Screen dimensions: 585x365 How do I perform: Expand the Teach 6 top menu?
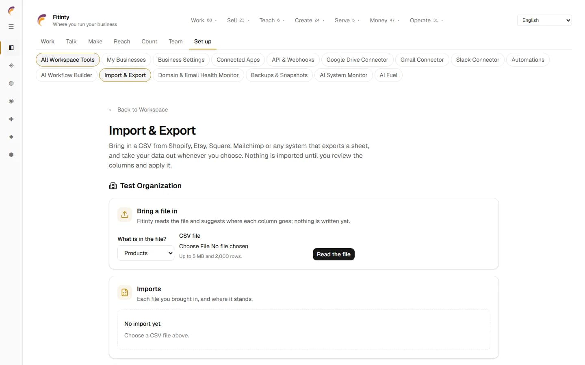(x=272, y=20)
